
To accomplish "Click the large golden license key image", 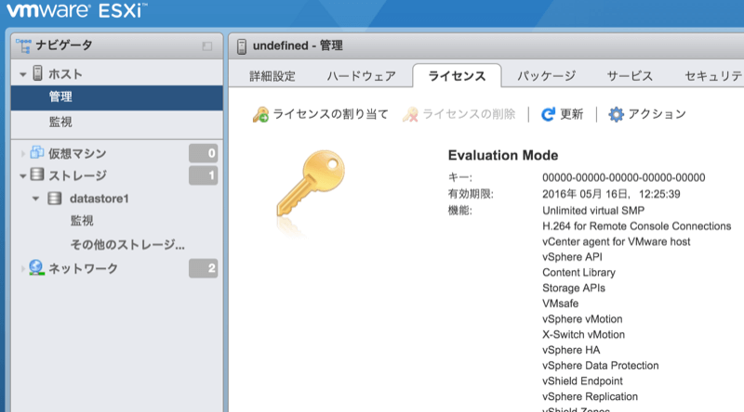I will 311,184.
